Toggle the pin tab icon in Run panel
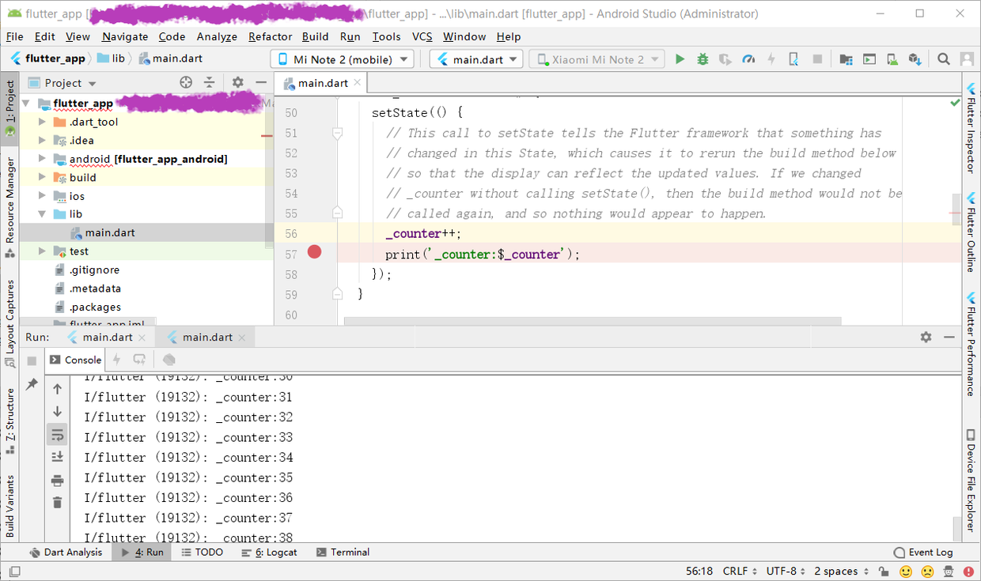This screenshot has height=581, width=981. 32,384
